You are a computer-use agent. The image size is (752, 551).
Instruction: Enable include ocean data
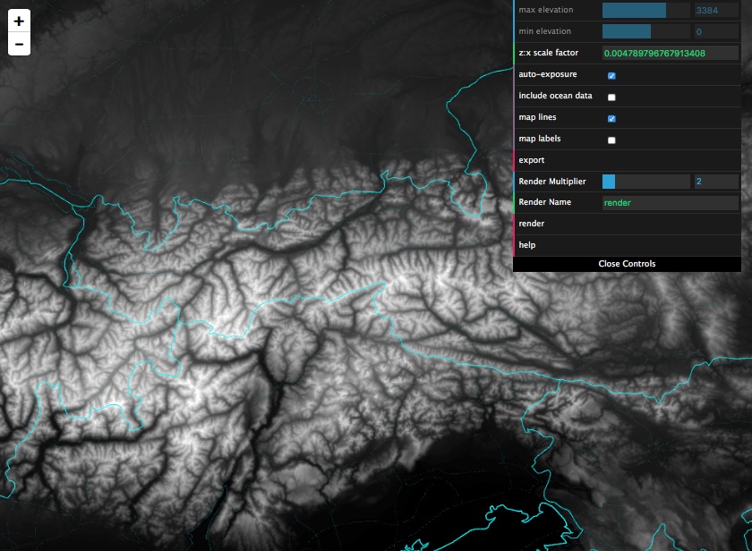611,97
